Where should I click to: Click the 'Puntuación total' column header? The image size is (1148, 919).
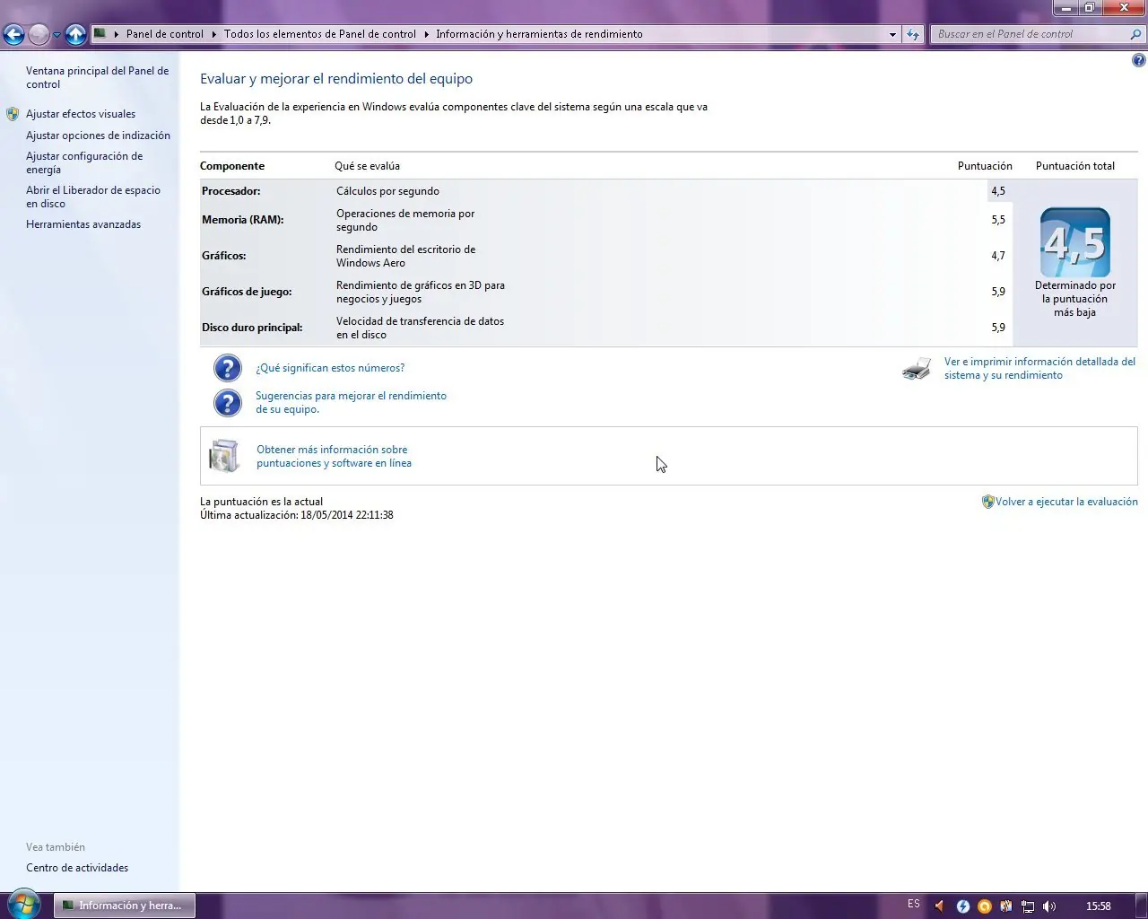coord(1075,166)
